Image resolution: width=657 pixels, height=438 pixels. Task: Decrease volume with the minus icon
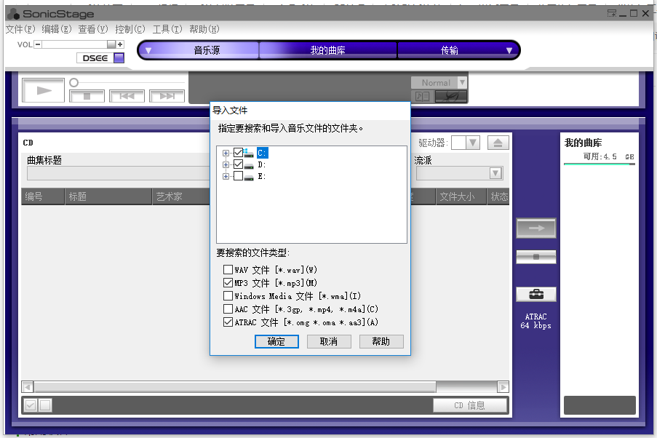(38, 44)
